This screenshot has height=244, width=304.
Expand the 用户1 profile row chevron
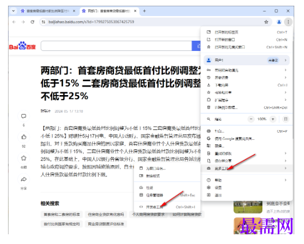click(285, 60)
